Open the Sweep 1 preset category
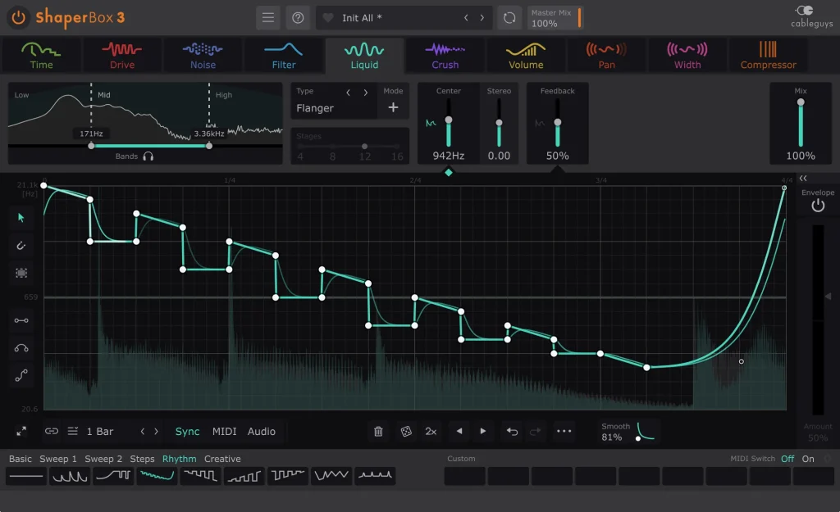The height and width of the screenshot is (512, 840). point(58,459)
